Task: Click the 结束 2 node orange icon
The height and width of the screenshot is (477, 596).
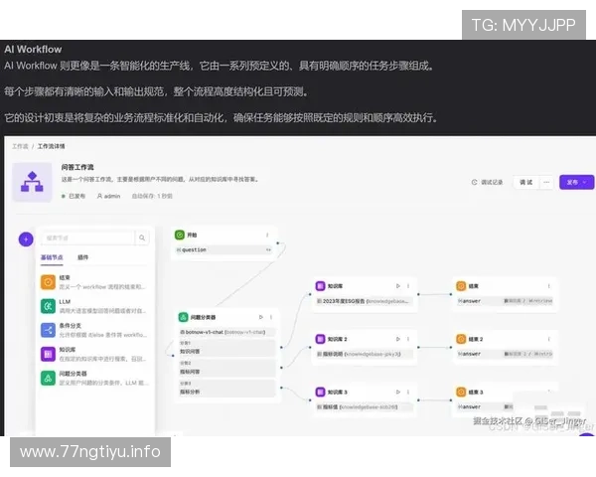Action: pyautogui.click(x=461, y=339)
